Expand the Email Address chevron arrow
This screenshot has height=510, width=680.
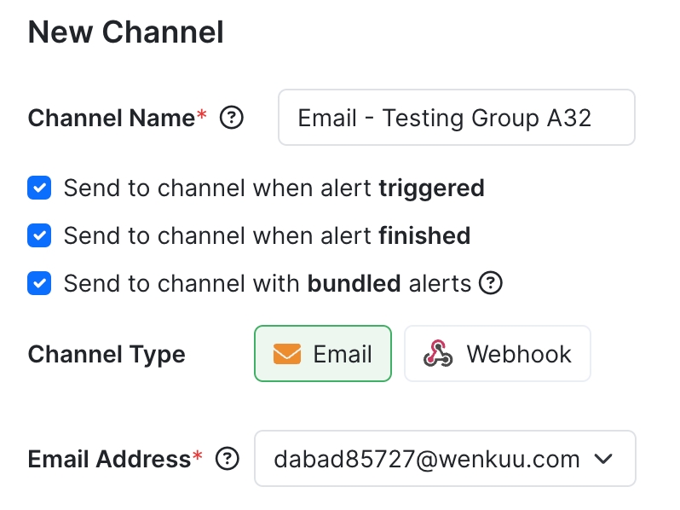click(x=603, y=459)
